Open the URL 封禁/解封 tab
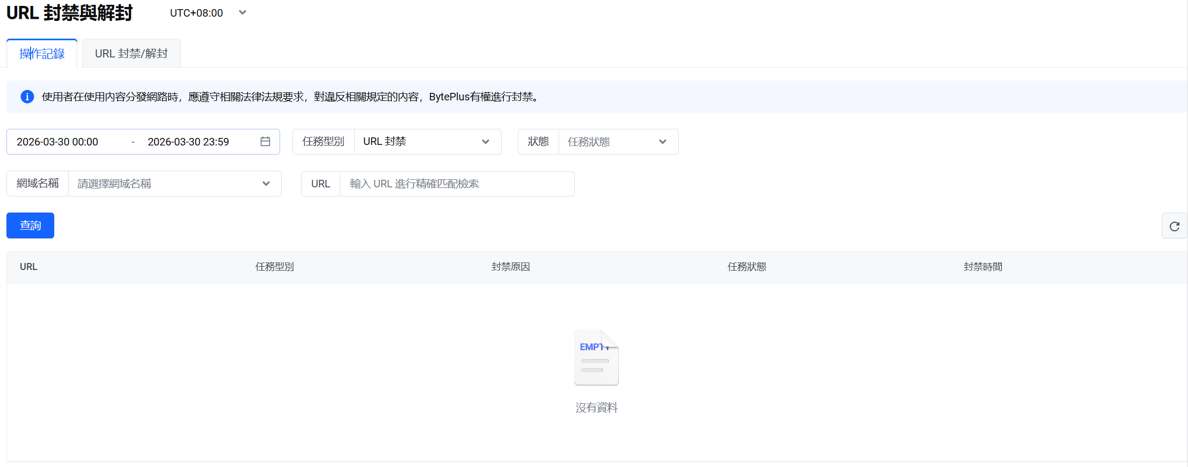This screenshot has height=467, width=1188. point(131,54)
